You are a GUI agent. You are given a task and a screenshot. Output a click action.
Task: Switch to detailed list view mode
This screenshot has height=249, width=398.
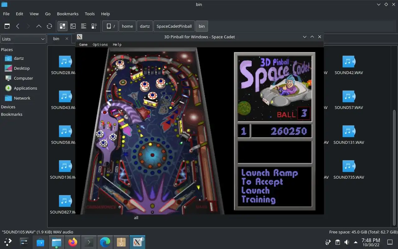coord(94,26)
